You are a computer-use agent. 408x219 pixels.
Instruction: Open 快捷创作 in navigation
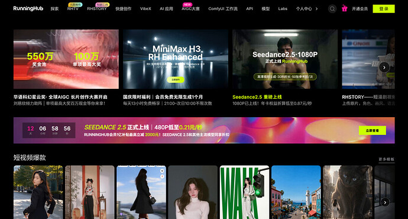(x=124, y=9)
